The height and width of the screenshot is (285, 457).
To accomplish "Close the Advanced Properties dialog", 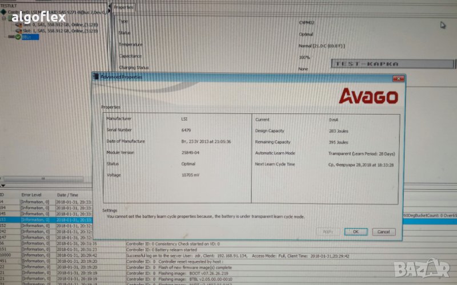I will point(394,78).
